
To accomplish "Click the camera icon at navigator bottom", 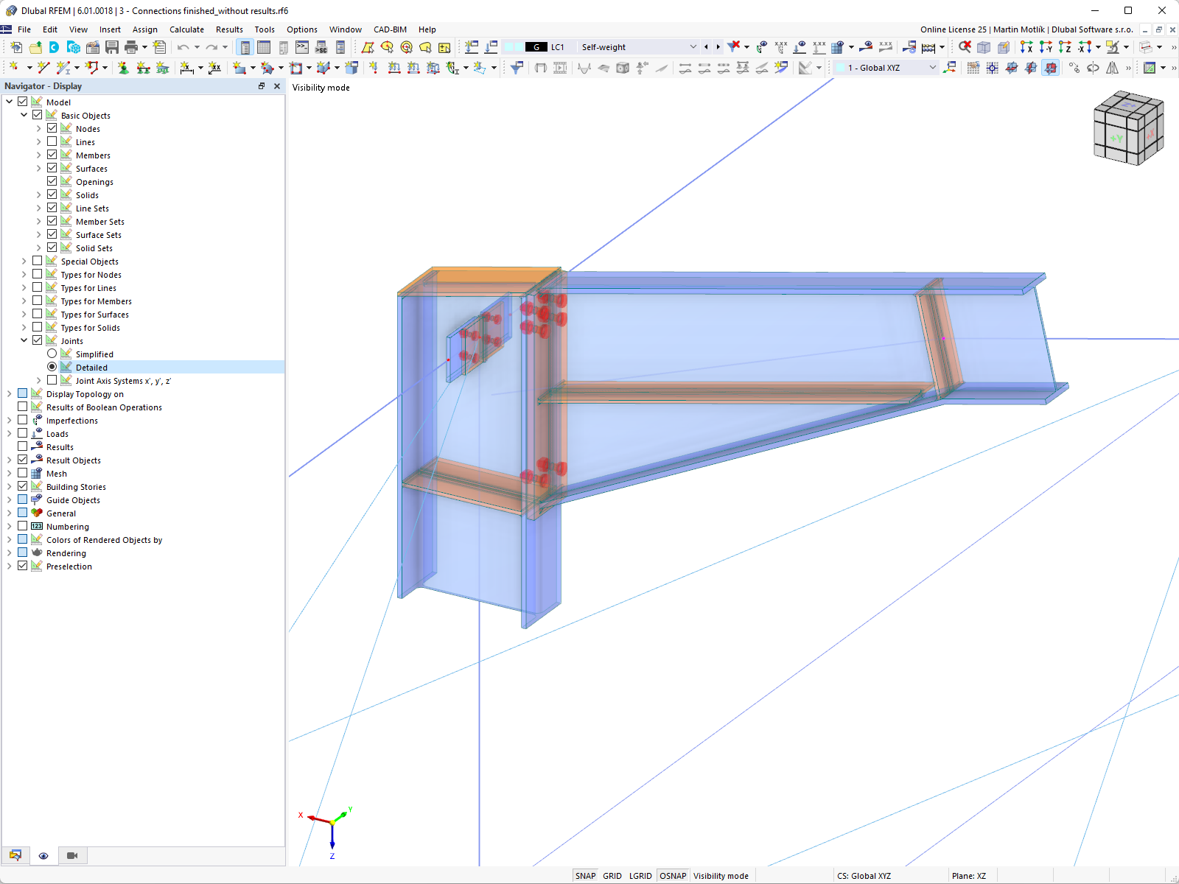I will point(71,855).
